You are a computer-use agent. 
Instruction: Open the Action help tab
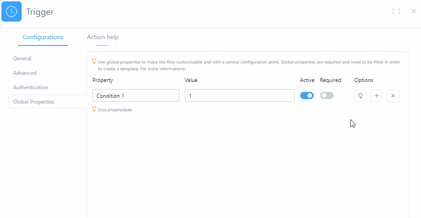click(x=103, y=37)
